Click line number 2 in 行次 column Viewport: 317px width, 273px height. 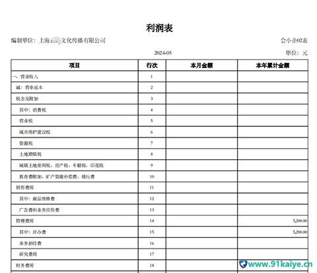click(x=151, y=87)
